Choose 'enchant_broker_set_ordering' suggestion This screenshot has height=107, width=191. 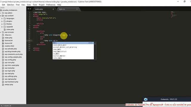point(73,47)
